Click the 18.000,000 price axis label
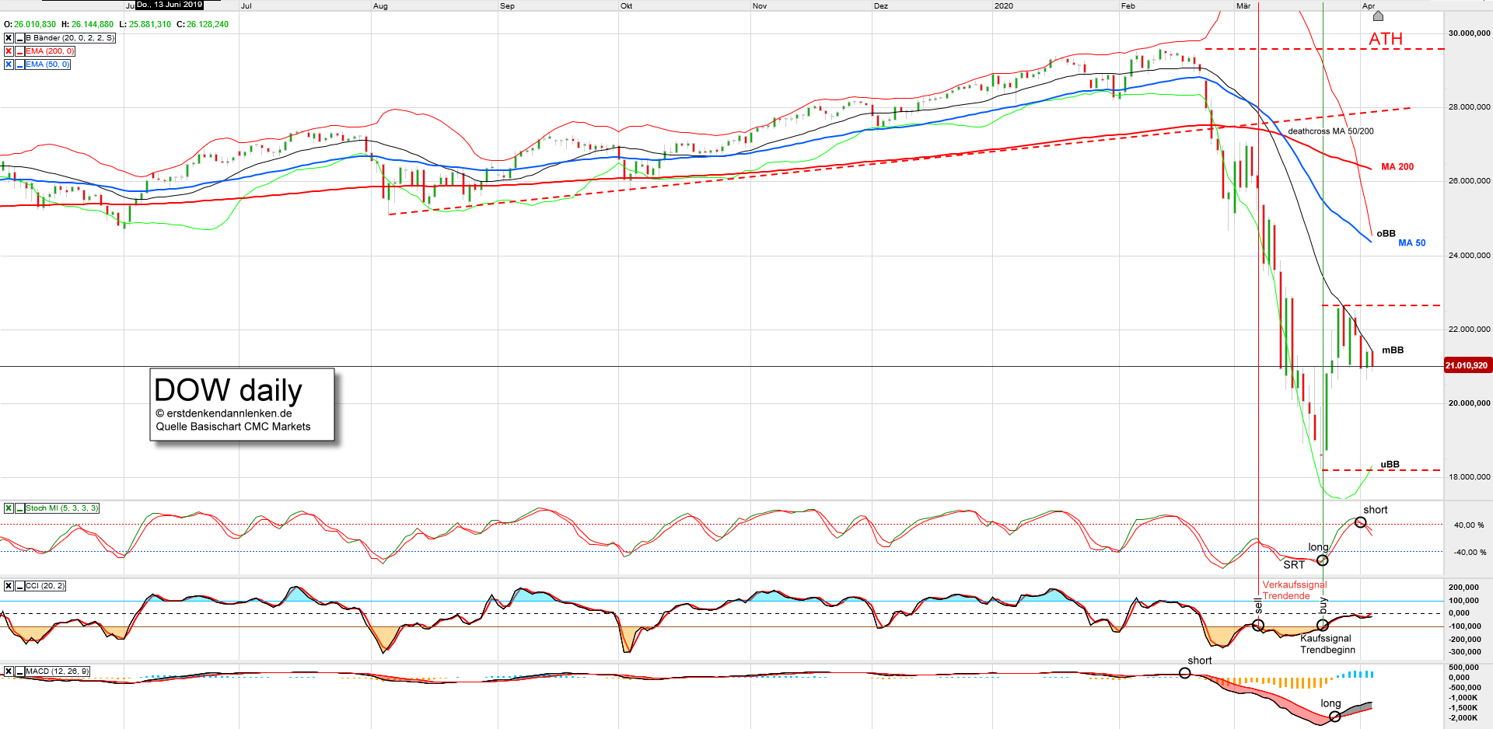Screen dimensions: 1493x729 coord(1469,477)
